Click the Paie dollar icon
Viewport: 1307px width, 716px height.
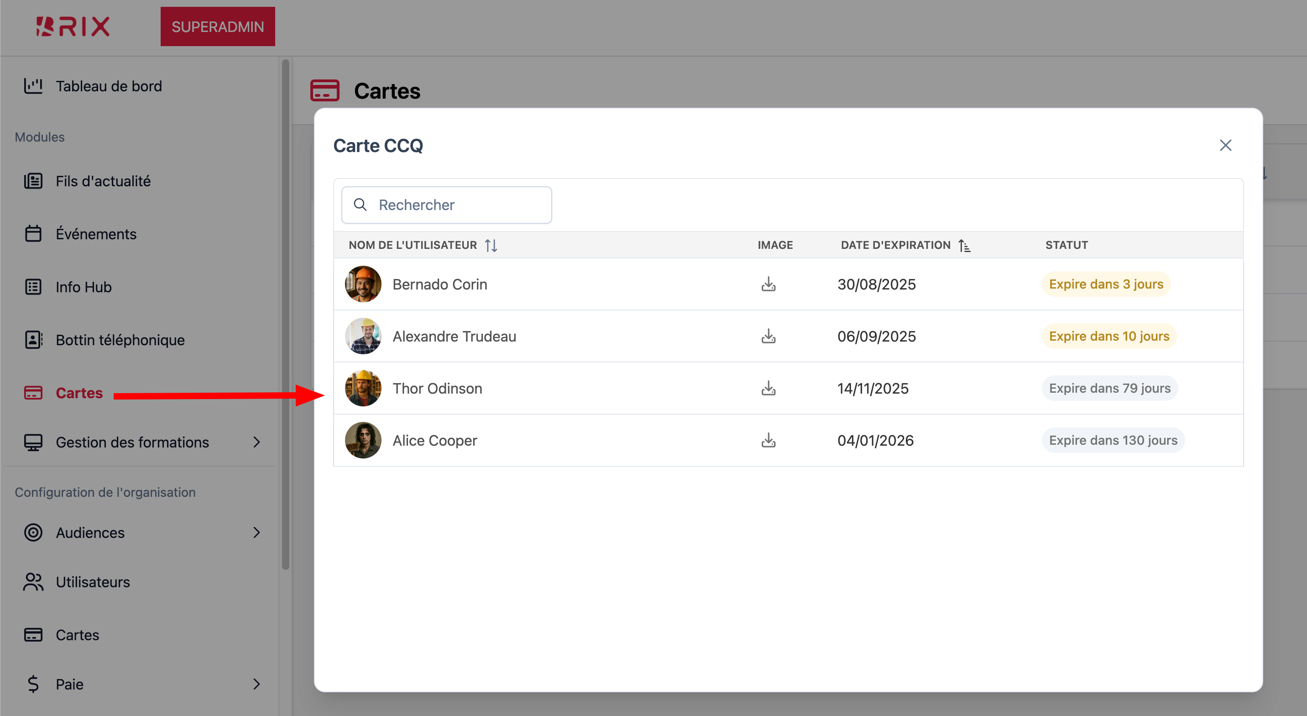click(x=33, y=684)
